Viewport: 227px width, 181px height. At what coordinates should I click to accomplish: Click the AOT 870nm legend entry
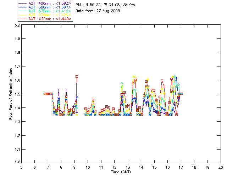[x=45, y=15]
